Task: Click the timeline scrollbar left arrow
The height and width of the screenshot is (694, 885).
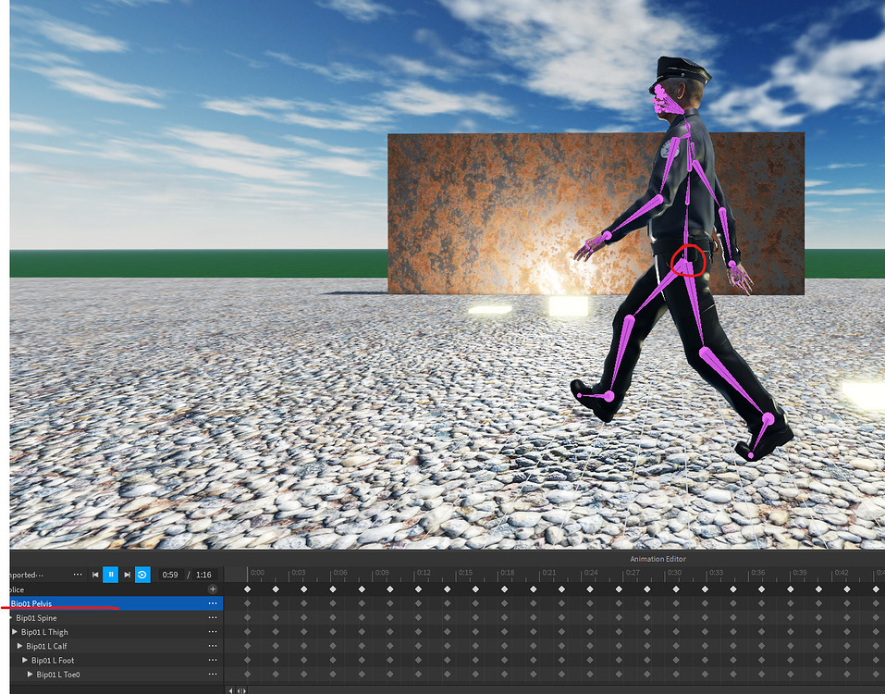Action: (x=230, y=690)
